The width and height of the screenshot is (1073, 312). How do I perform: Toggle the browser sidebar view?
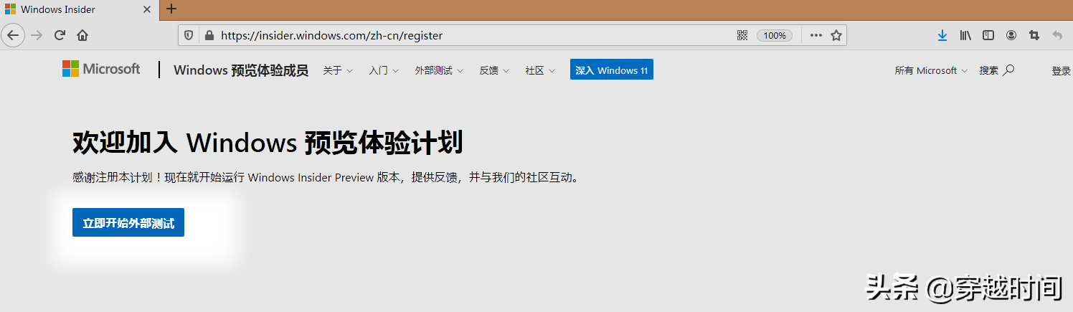(988, 35)
